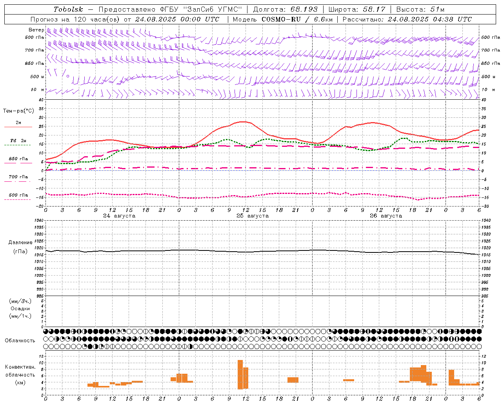Click the Рассчитано: 24.08.2025 04:38 UTC timestamp
502x402 pixels.
click(x=407, y=19)
